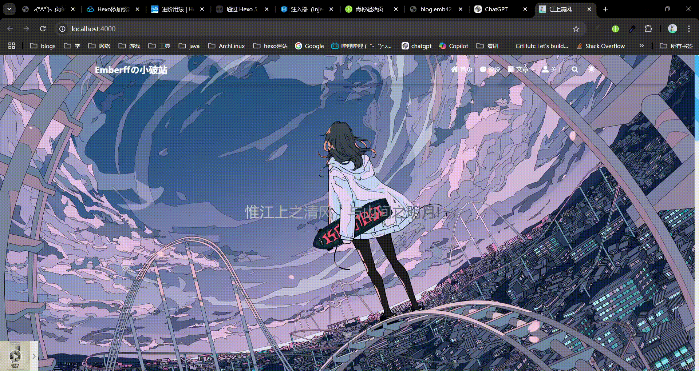The height and width of the screenshot is (371, 699).
Task: Show hidden bookmarks with double chevron
Action: pos(641,46)
